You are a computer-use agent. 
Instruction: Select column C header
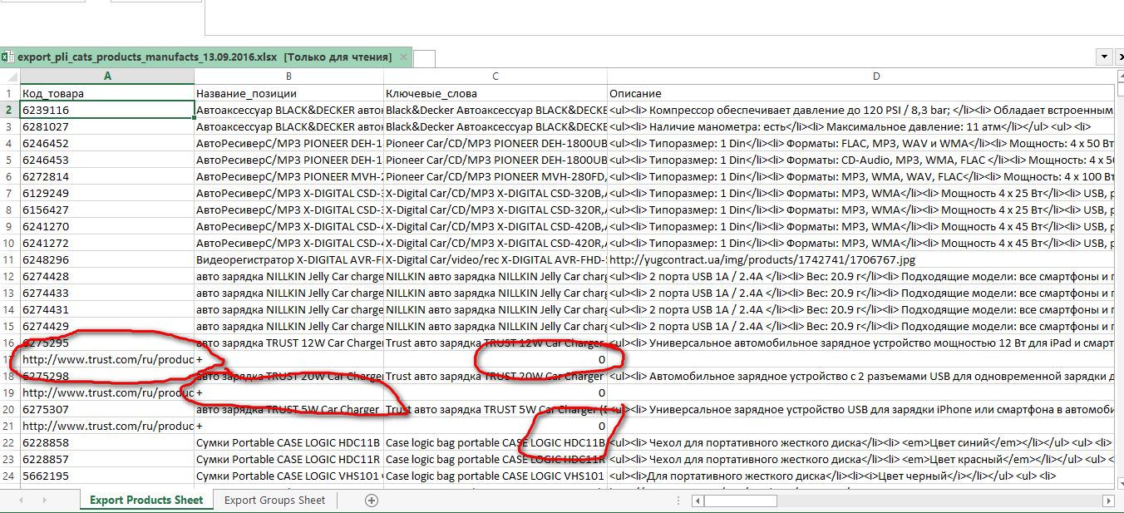pos(495,76)
